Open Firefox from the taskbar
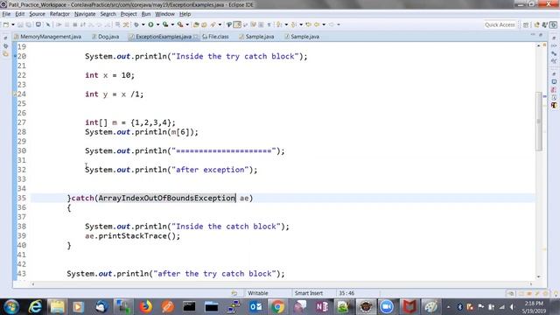 pyautogui.click(x=145, y=307)
